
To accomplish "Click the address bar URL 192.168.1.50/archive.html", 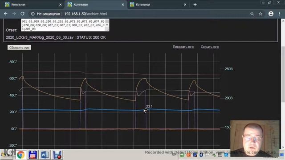I will pyautogui.click(x=85, y=14).
